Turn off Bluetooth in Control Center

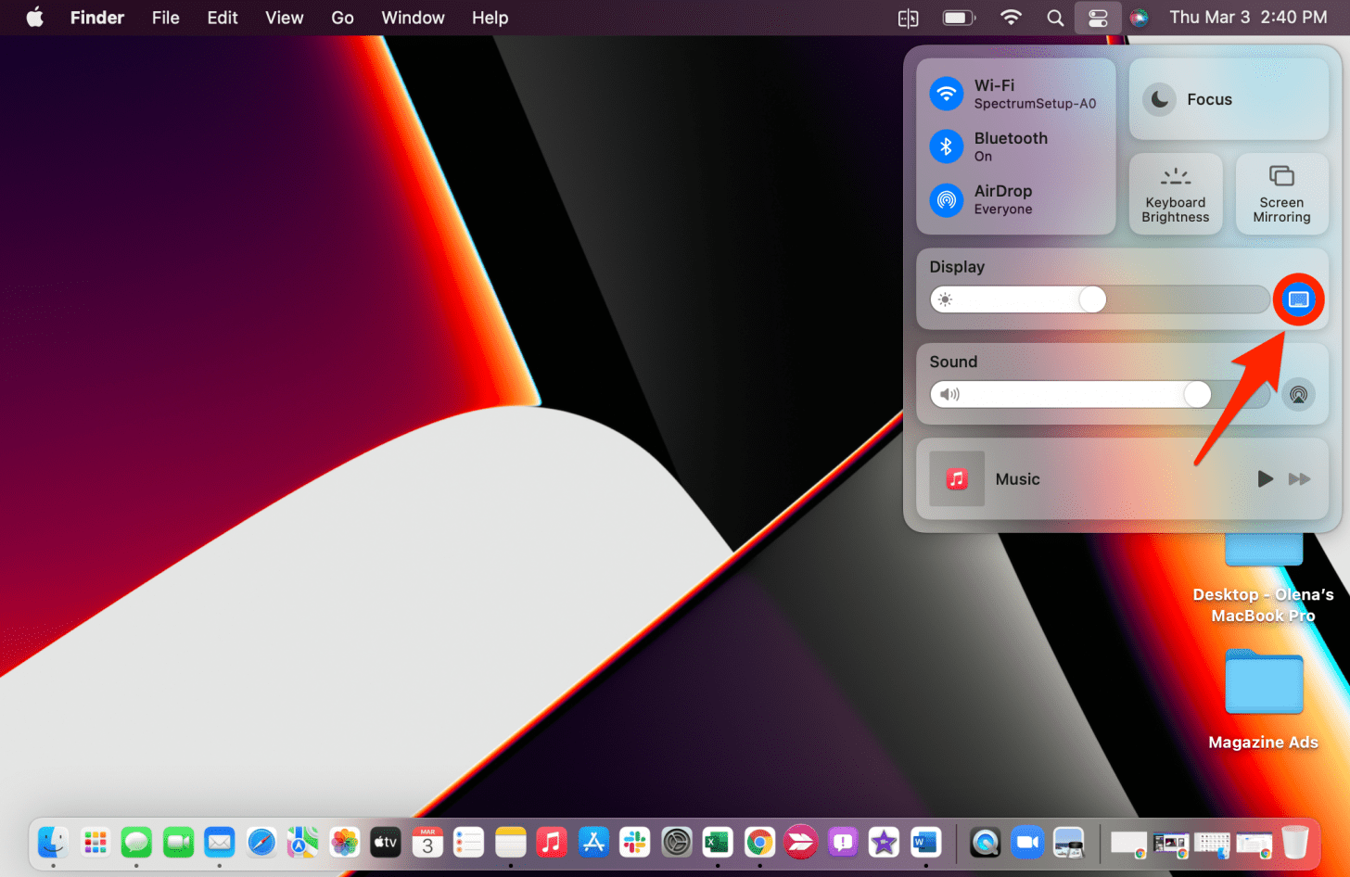point(947,146)
